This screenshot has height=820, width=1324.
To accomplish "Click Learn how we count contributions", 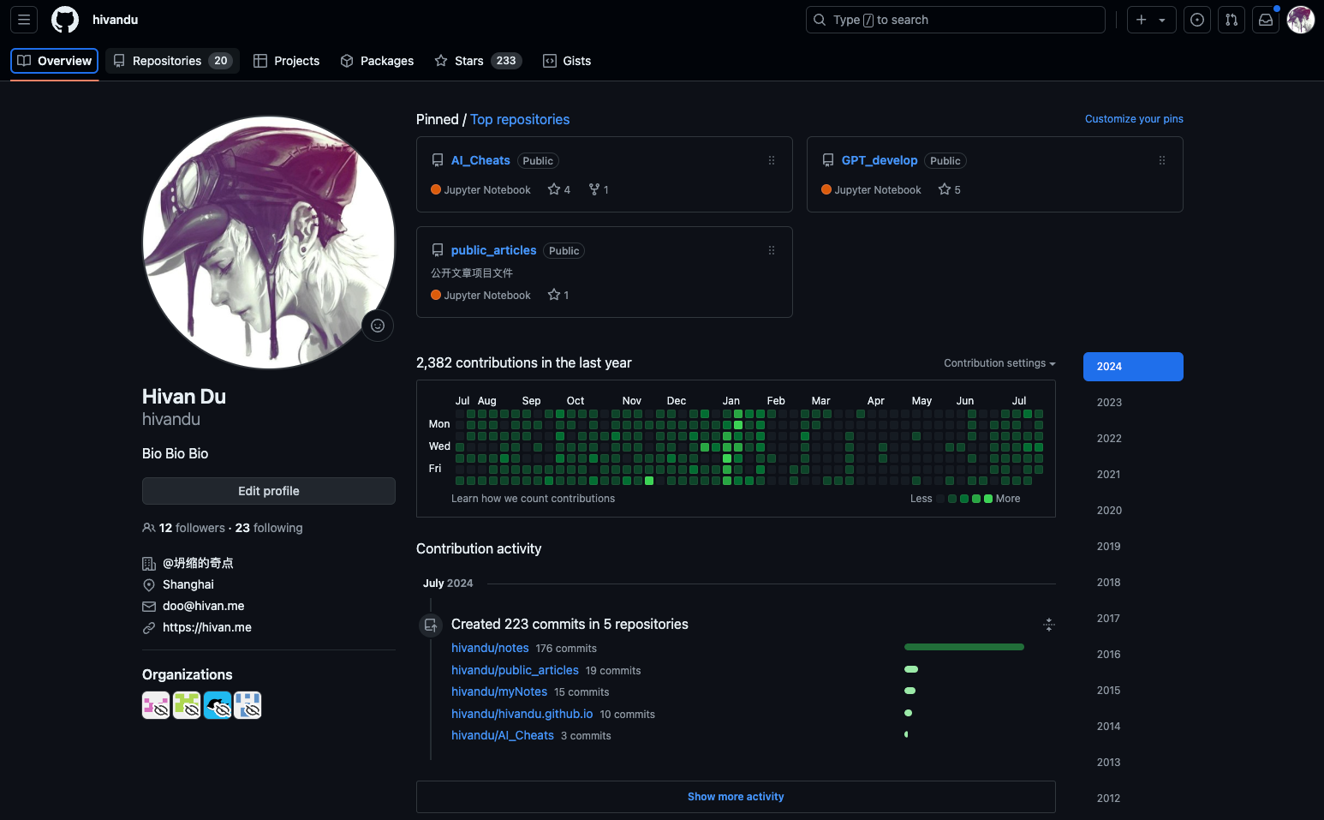I will pyautogui.click(x=533, y=499).
